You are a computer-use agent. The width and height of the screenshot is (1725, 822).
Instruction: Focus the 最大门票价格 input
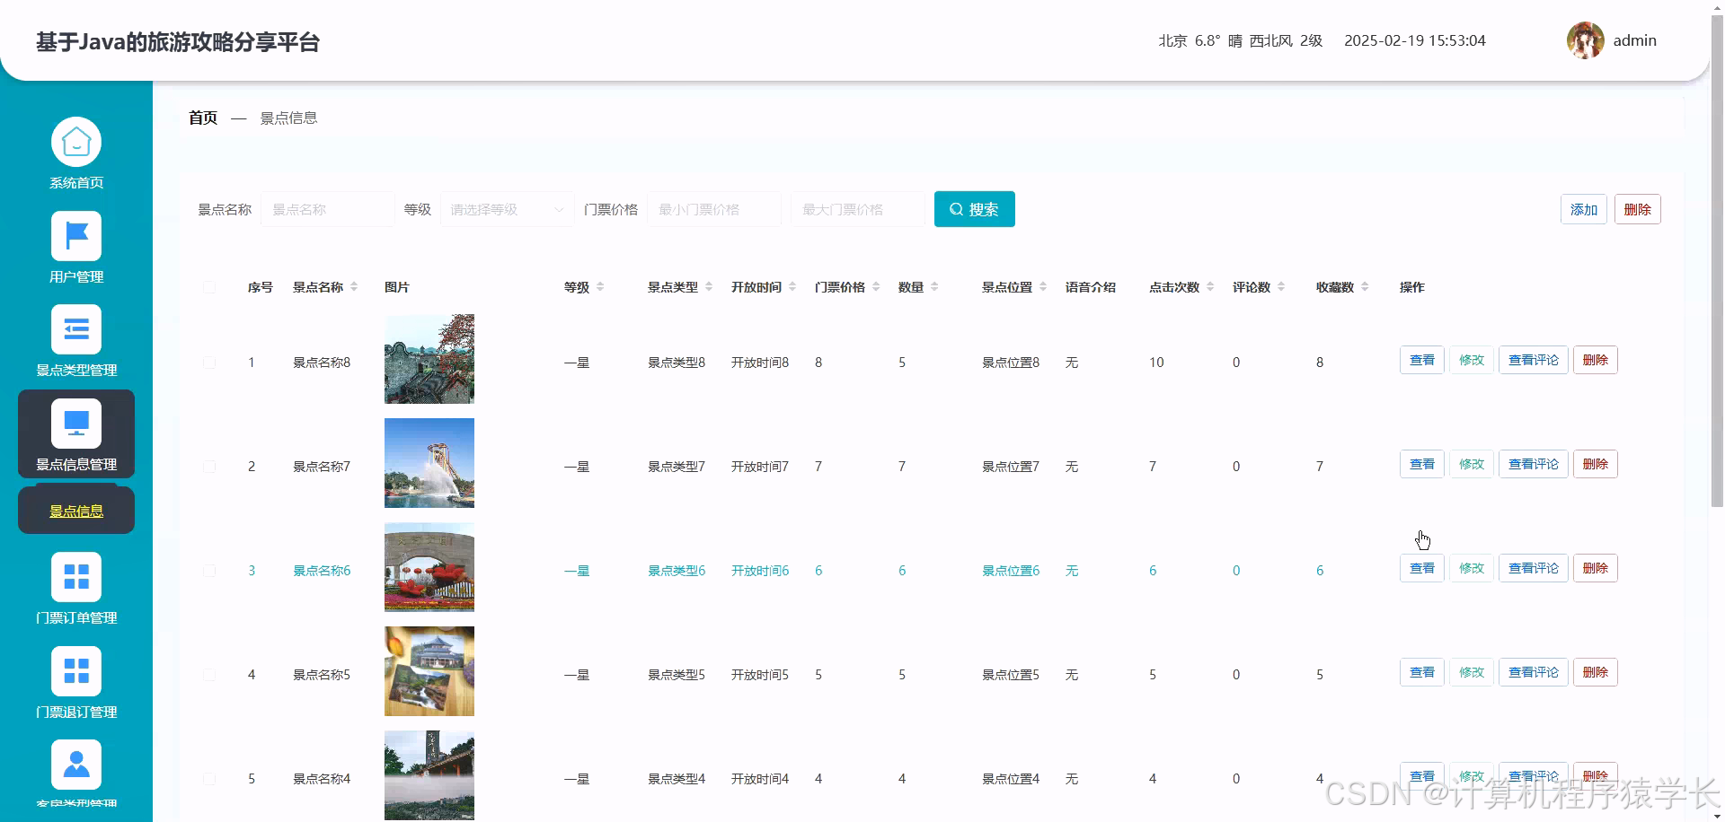[858, 209]
